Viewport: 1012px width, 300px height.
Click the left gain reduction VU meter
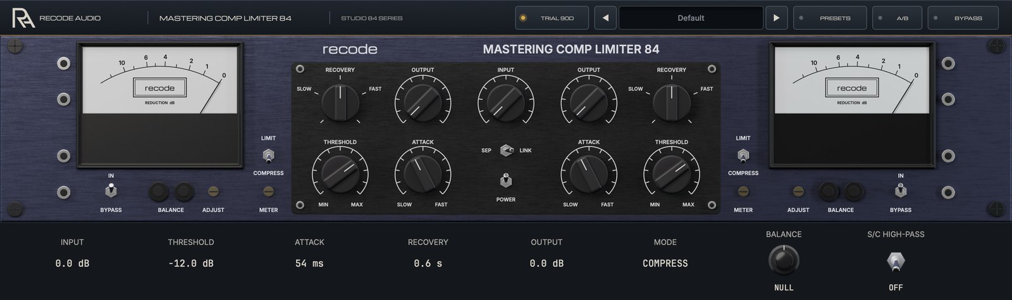(x=160, y=106)
